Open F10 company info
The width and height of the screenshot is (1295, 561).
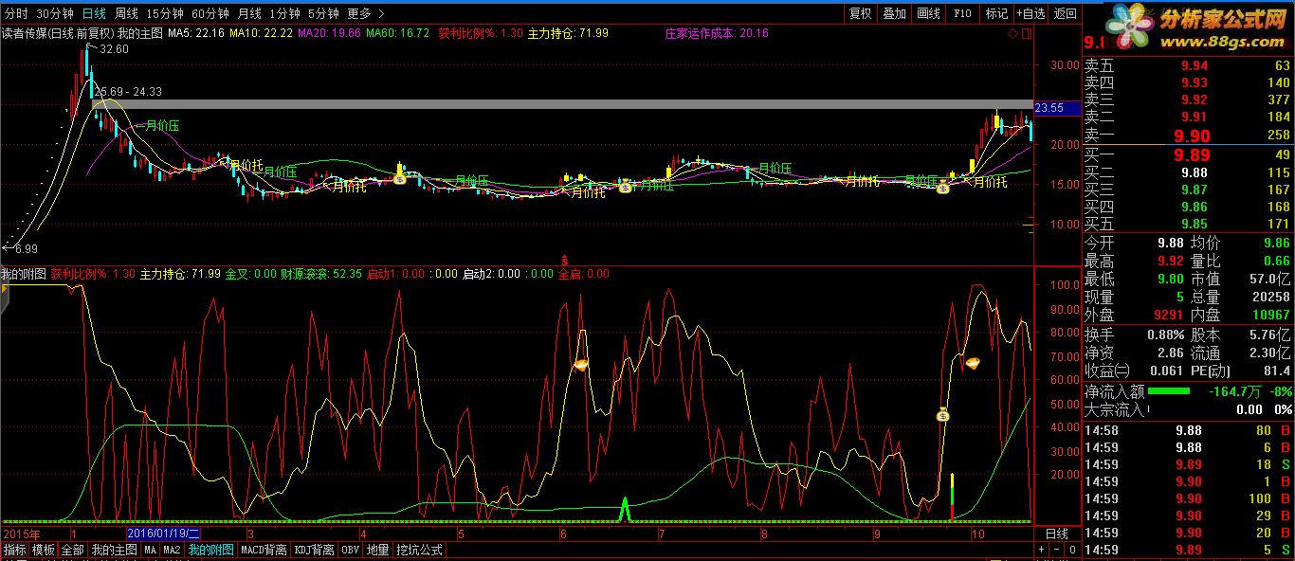962,13
